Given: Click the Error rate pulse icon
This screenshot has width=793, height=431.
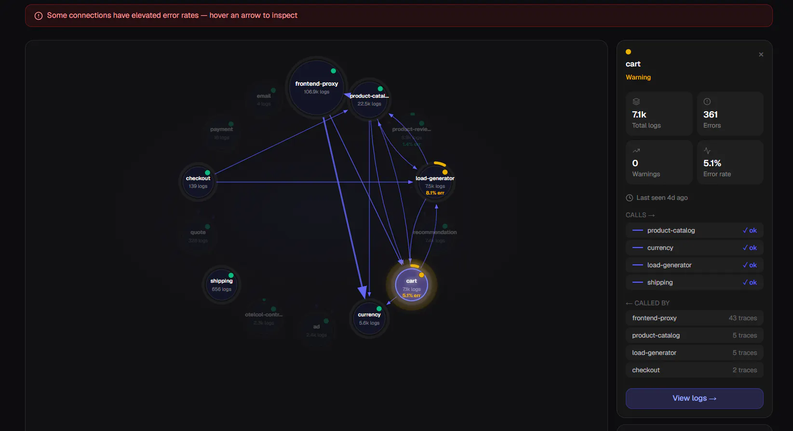Looking at the screenshot, I should [x=707, y=150].
